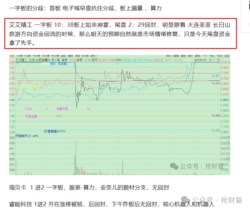Activate the 画线 drawing tool button
250x210 pixels.
coord(197,56)
